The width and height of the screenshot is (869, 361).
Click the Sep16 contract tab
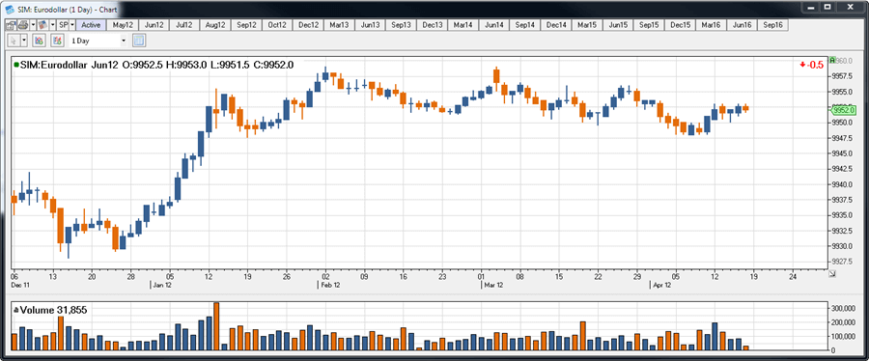pyautogui.click(x=772, y=25)
